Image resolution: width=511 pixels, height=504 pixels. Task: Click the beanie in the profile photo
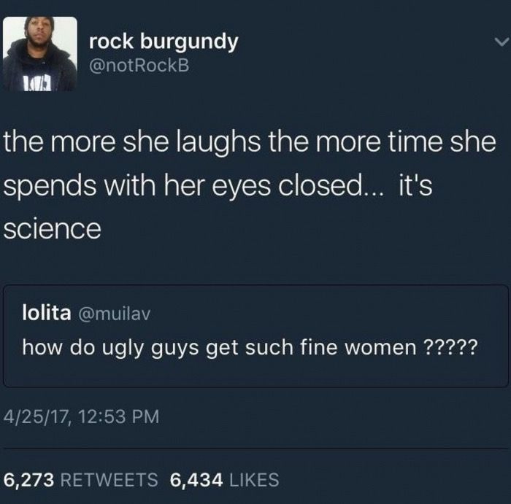[39, 22]
